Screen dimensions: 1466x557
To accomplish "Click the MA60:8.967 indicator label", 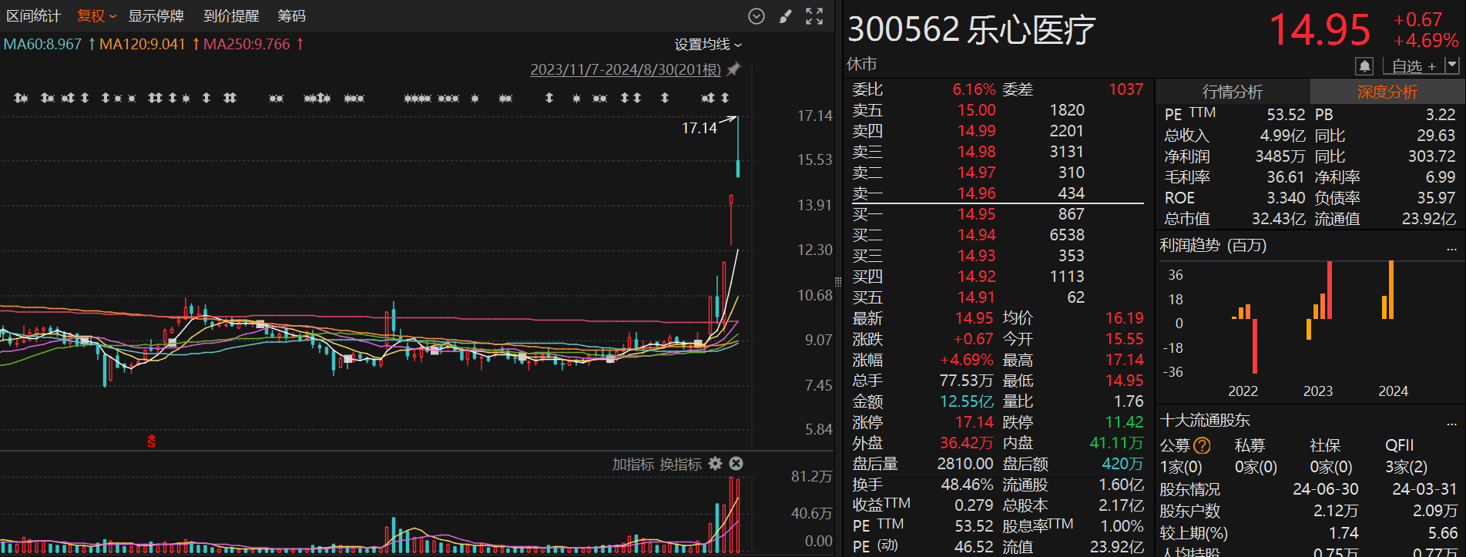I will coord(42,44).
